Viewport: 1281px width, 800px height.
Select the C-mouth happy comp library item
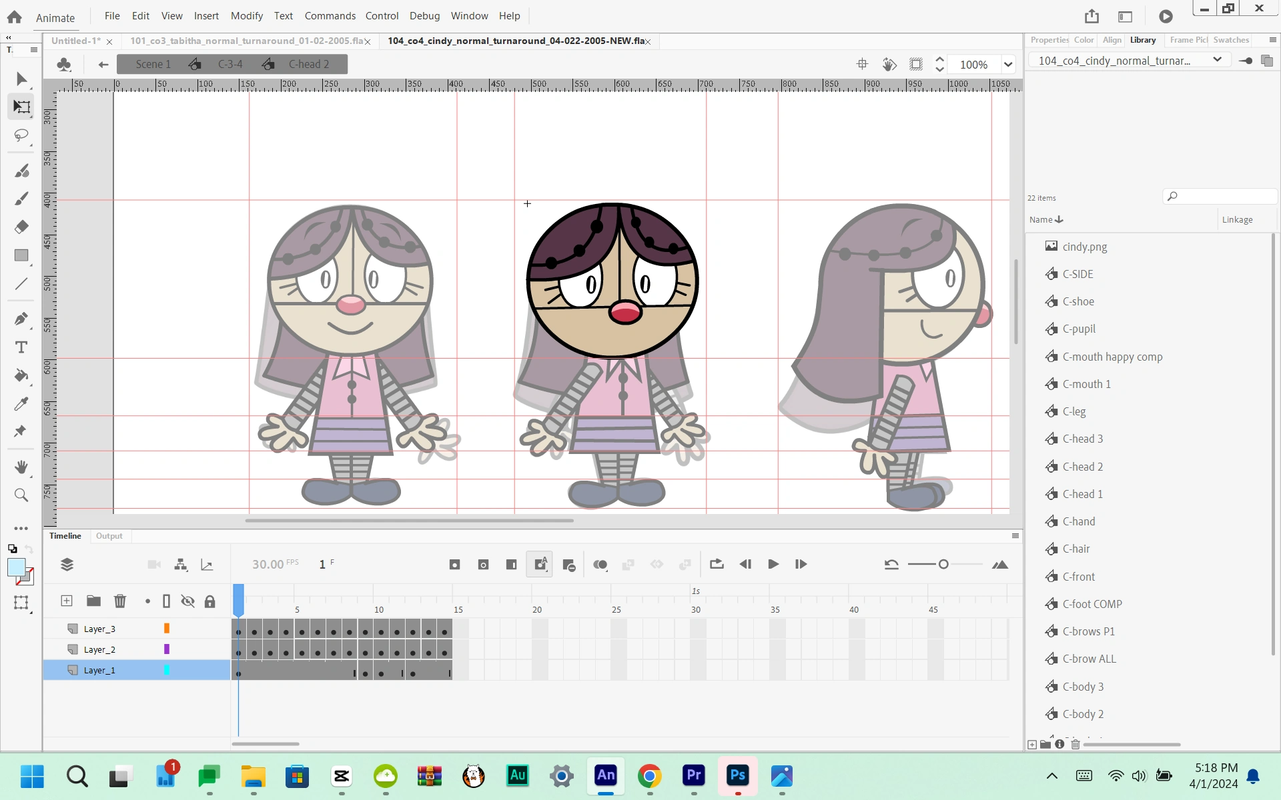(1112, 357)
